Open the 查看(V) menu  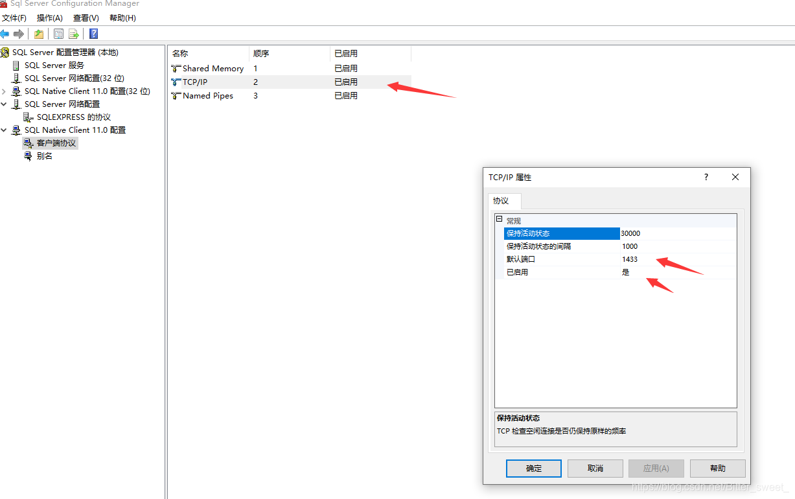pyautogui.click(x=86, y=18)
